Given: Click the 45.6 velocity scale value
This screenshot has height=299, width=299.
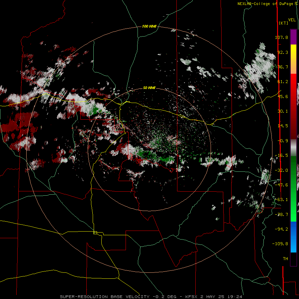Looking at the screenshot, I should (x=283, y=96).
